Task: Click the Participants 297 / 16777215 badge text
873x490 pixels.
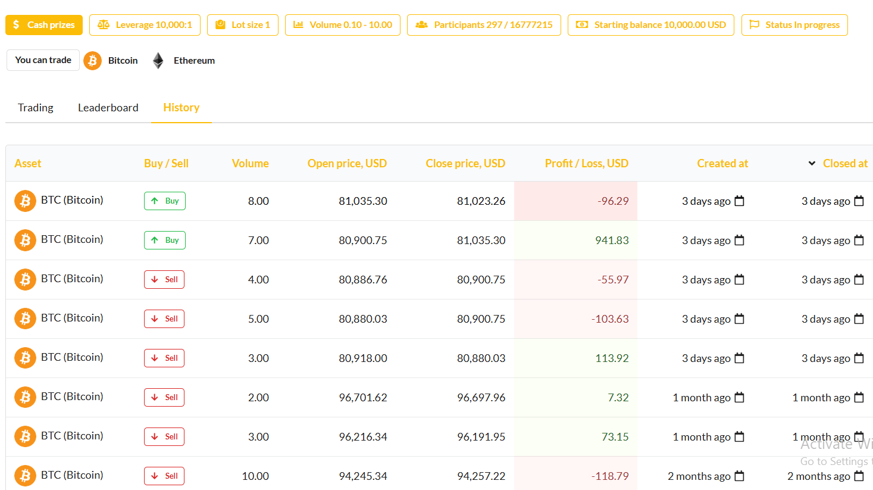Action: pos(493,25)
